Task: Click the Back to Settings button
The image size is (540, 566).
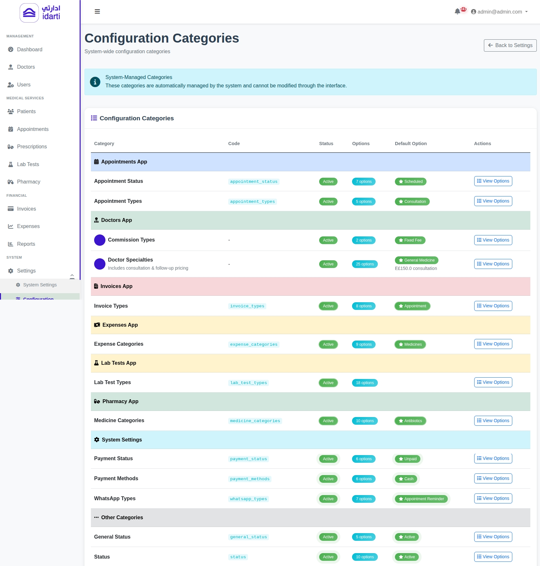Action: (510, 45)
